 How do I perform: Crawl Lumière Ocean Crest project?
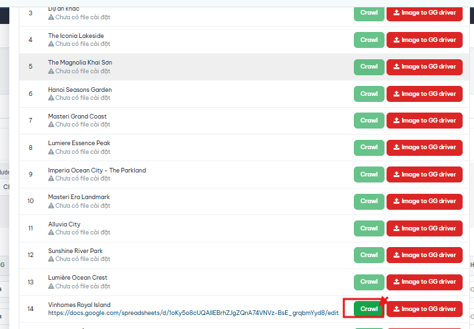369,282
